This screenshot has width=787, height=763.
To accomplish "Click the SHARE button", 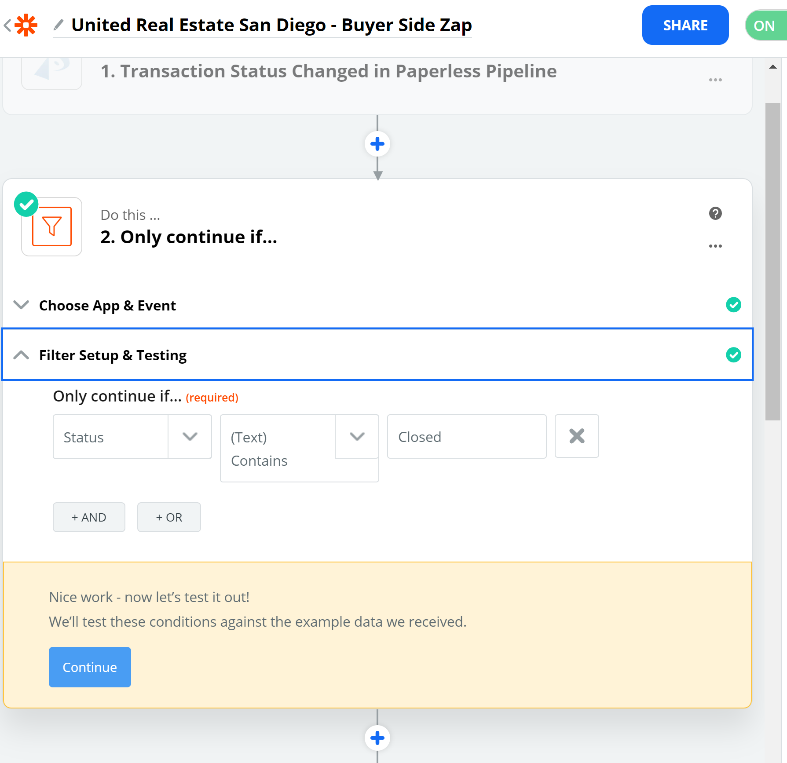I will pos(685,25).
